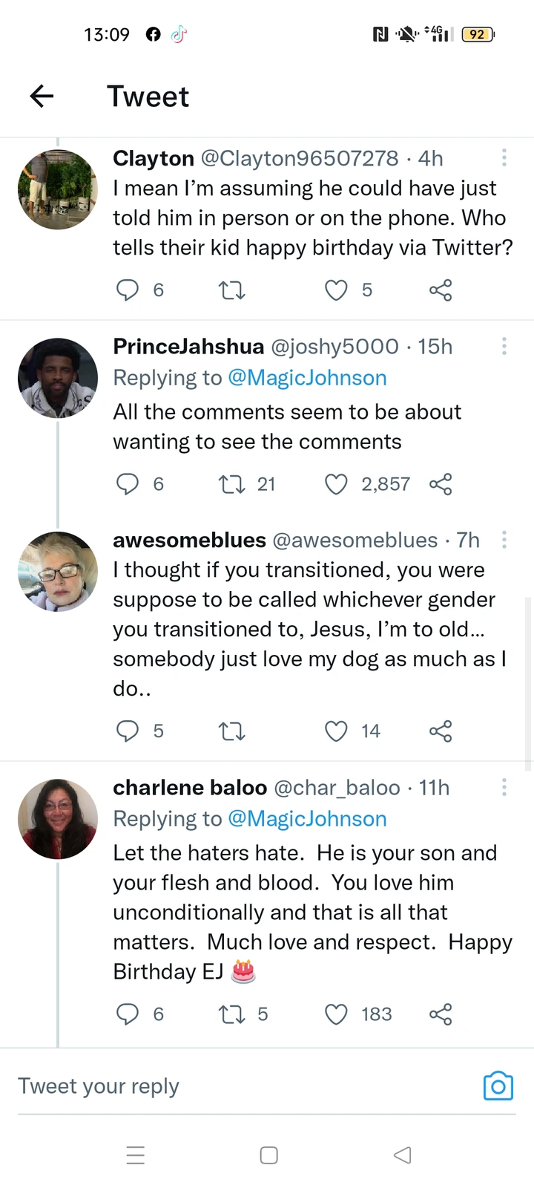Share awesomeblues' tweet
The height and width of the screenshot is (1188, 534).
tap(441, 731)
